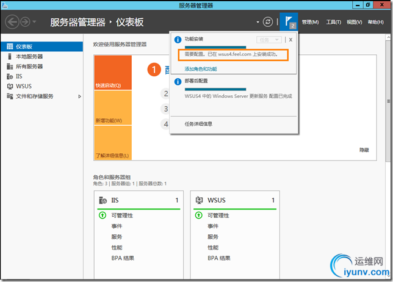
Task: Open 性能 in the IIS tile
Action: click(x=117, y=248)
